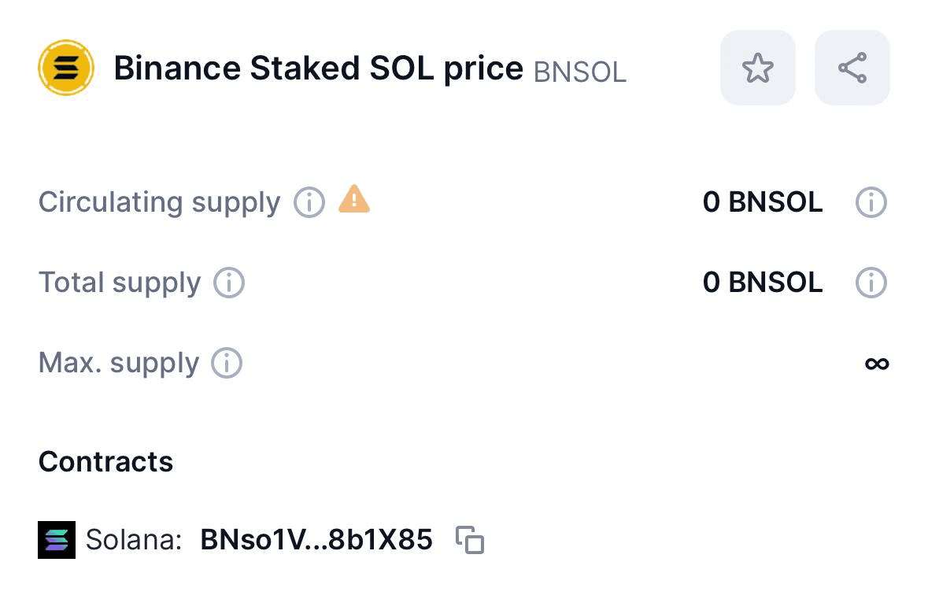Click the BNSOL ticker label
Viewport: 928px width, 610px height.
(x=579, y=72)
